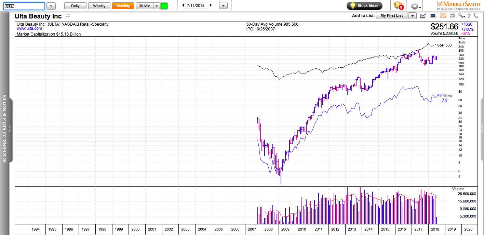
Task: Select the 30 Min intraday chart
Action: click(x=144, y=6)
